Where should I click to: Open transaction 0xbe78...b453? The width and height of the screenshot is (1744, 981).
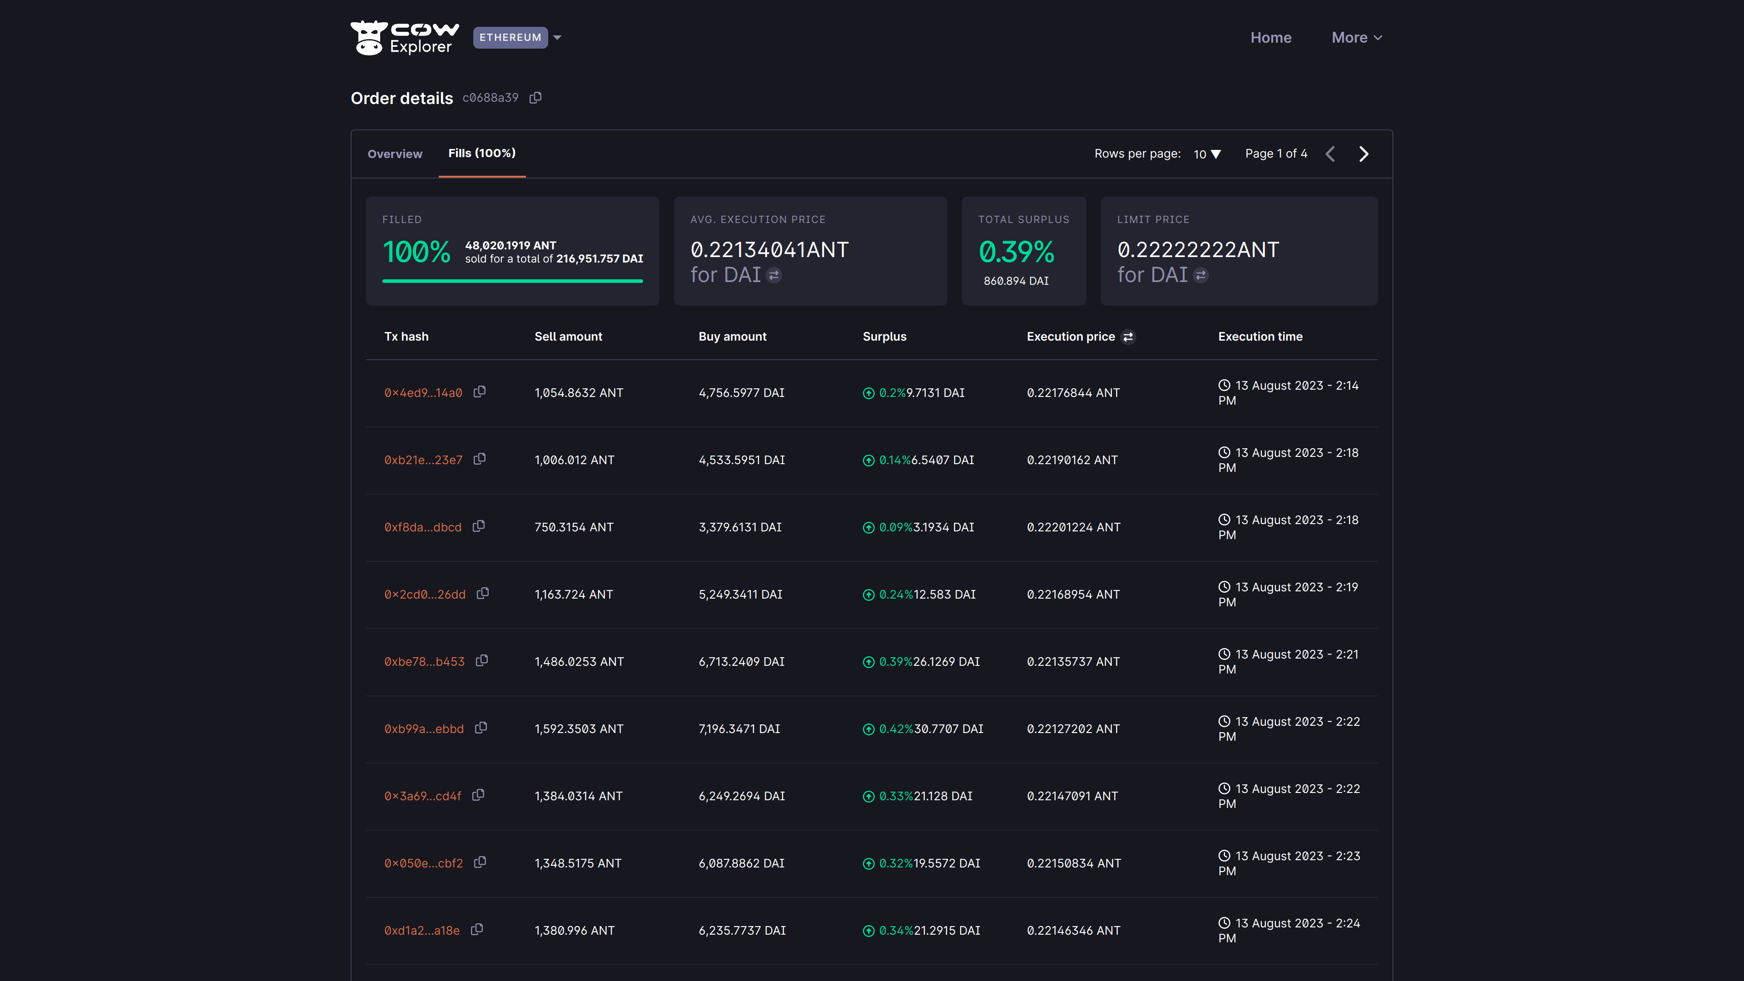point(425,661)
